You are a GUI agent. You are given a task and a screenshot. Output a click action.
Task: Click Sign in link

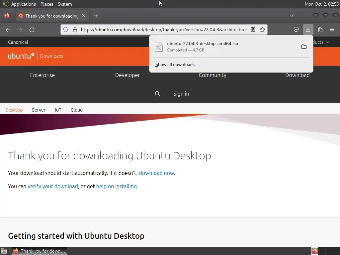pyautogui.click(x=181, y=94)
